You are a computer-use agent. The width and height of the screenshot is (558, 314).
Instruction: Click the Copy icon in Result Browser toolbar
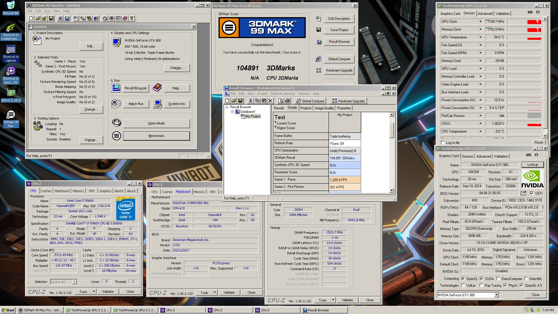[x=257, y=101]
